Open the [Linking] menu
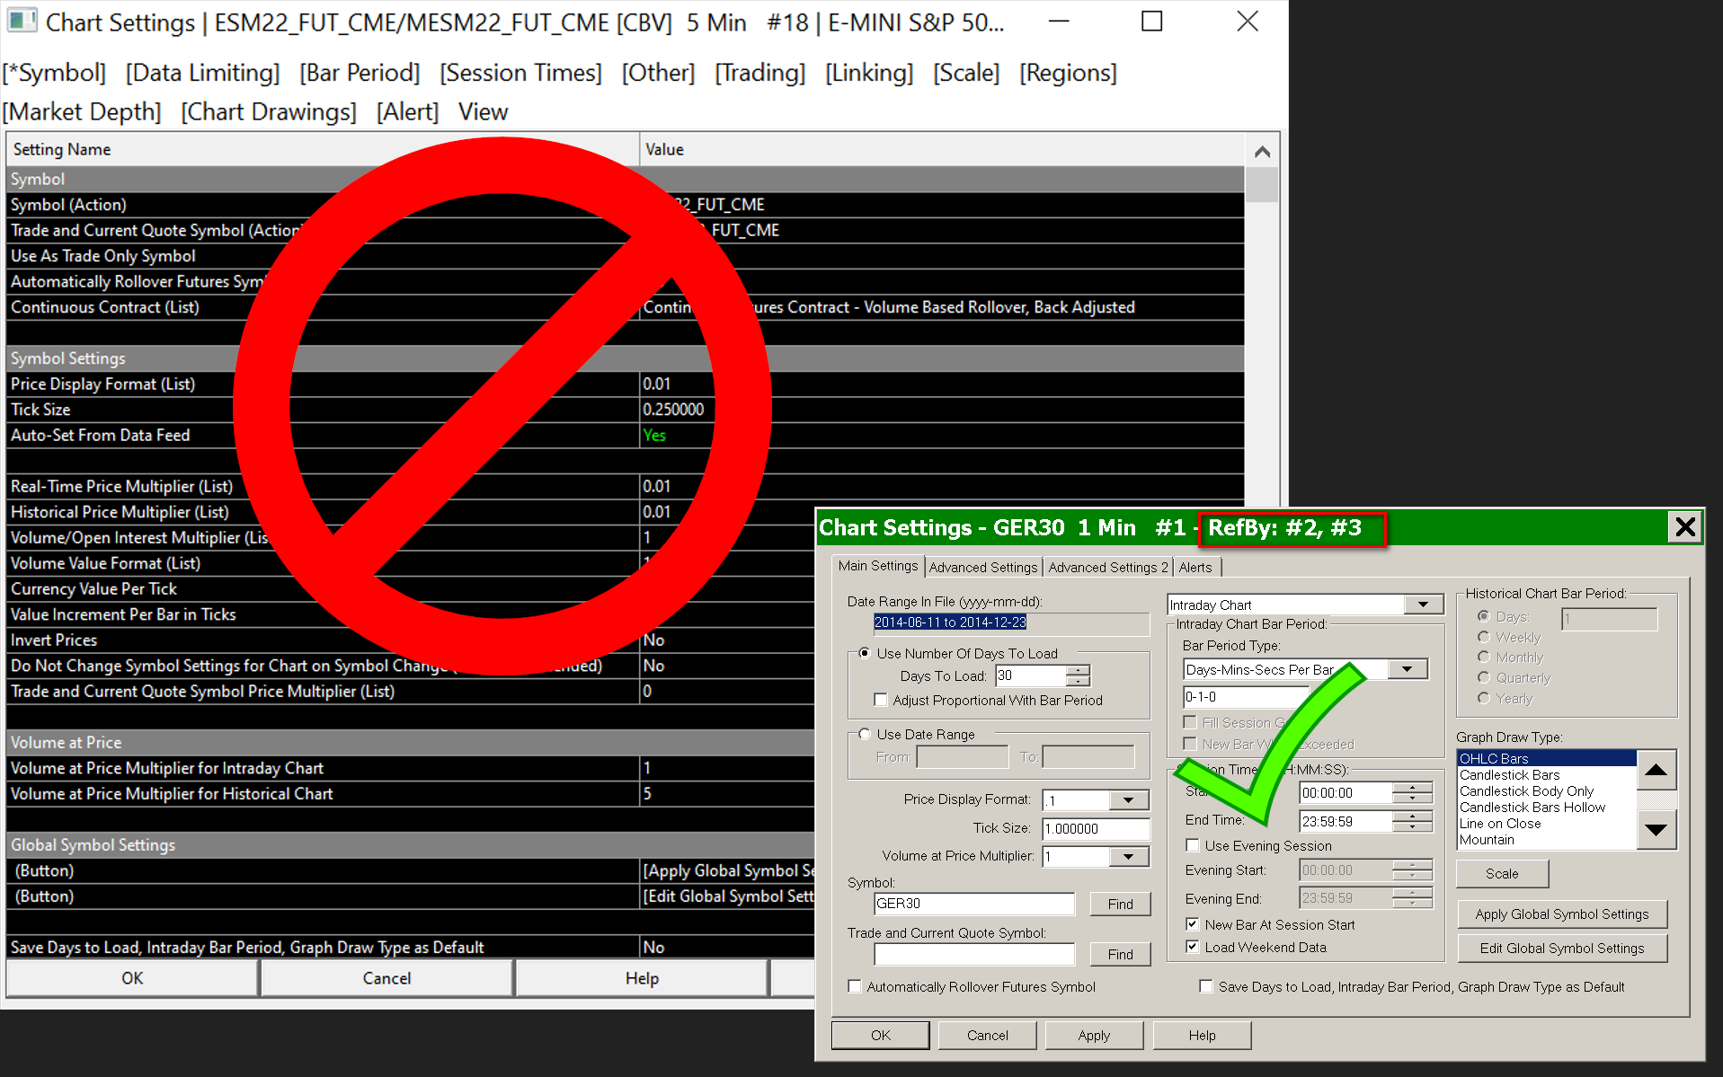This screenshot has height=1077, width=1723. click(868, 73)
